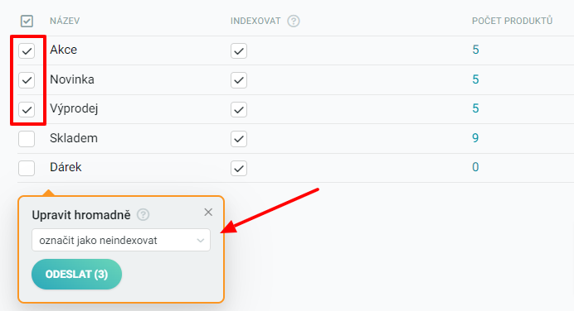Viewport: 574px width, 311px height.
Task: Open the product count link for Dárek
Action: (475, 167)
